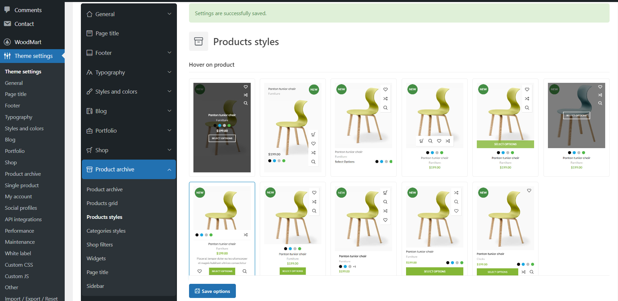Expand the General section chevron
The height and width of the screenshot is (301, 618).
click(169, 14)
